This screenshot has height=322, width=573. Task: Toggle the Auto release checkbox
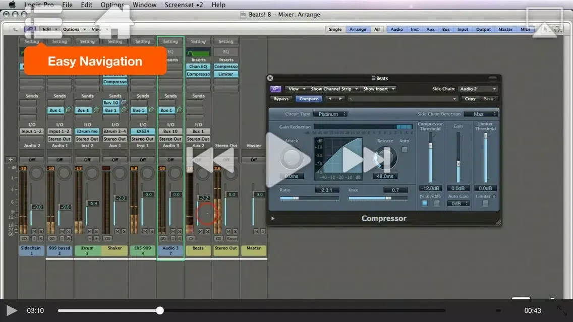click(405, 150)
